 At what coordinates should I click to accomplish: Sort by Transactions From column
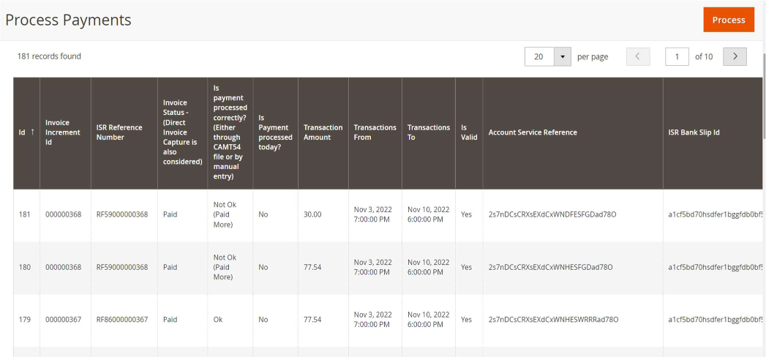[375, 132]
